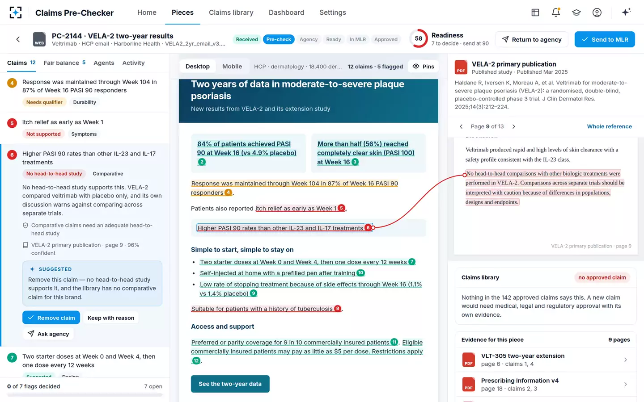The image size is (644, 402).
Task: Switch to Agents tab
Action: click(104, 63)
